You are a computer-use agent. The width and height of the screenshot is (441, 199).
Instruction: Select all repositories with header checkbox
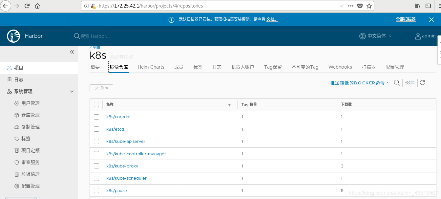point(96,104)
